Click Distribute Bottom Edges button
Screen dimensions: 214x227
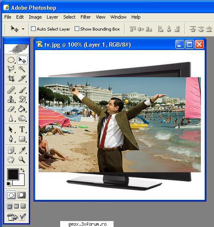tap(209, 29)
